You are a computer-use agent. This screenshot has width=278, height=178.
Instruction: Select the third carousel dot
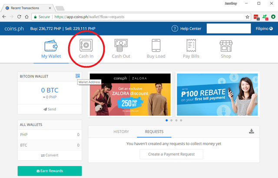(176, 120)
